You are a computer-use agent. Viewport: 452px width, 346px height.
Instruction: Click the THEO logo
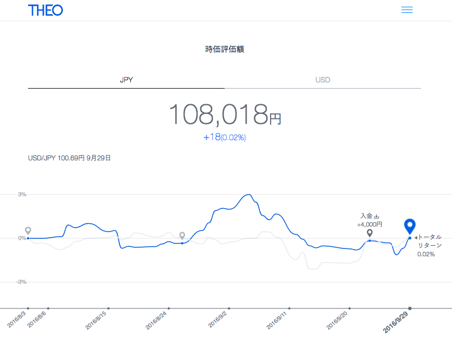pyautogui.click(x=45, y=10)
